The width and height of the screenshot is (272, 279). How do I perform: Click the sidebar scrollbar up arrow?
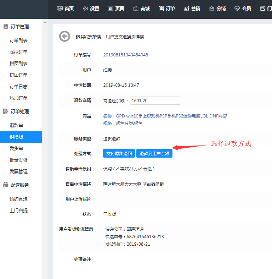[x=45, y=22]
